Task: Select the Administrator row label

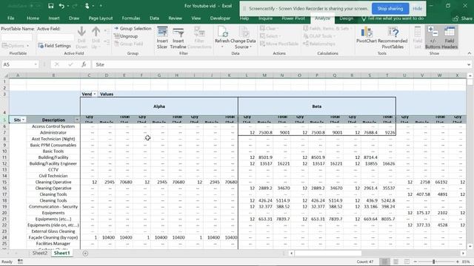Action: tap(53, 133)
